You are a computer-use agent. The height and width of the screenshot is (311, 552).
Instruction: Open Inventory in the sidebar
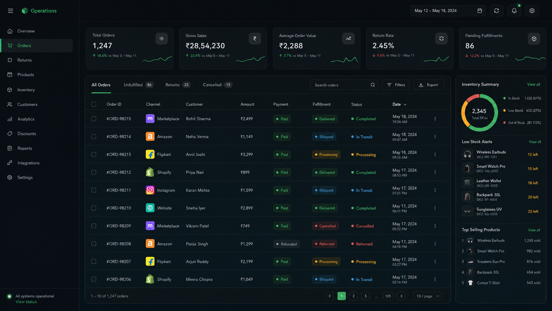point(37,90)
